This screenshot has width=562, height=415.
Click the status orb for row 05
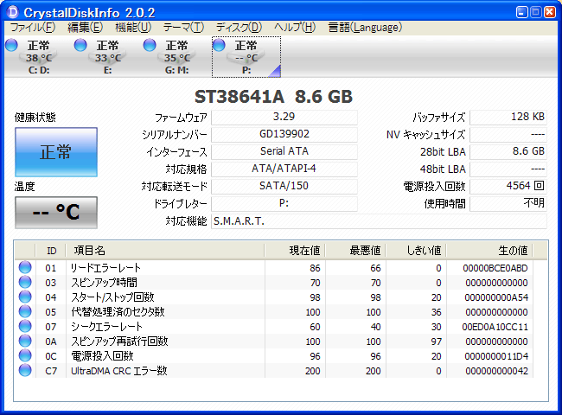(25, 311)
